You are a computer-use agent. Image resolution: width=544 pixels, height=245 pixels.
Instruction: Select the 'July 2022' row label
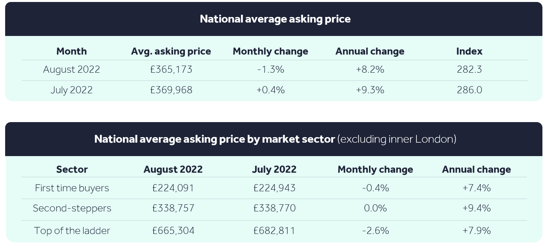pyautogui.click(x=72, y=90)
